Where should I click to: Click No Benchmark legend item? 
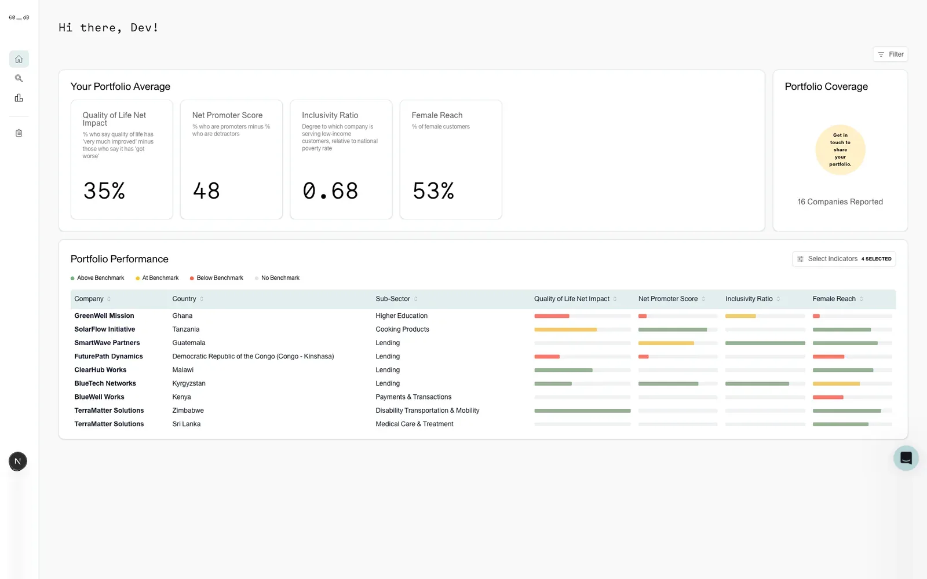pyautogui.click(x=277, y=278)
